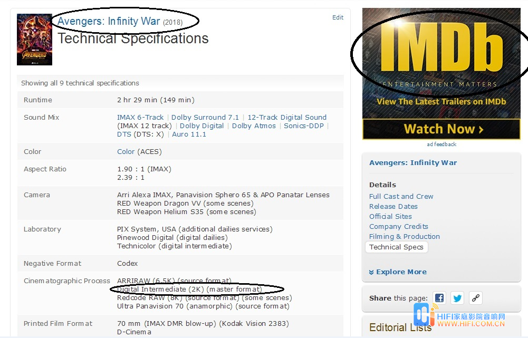
Task: Open 12-Track Digital Sound link
Action: (x=287, y=118)
